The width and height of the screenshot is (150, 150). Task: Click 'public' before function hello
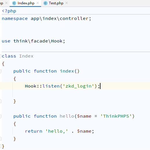22,116
